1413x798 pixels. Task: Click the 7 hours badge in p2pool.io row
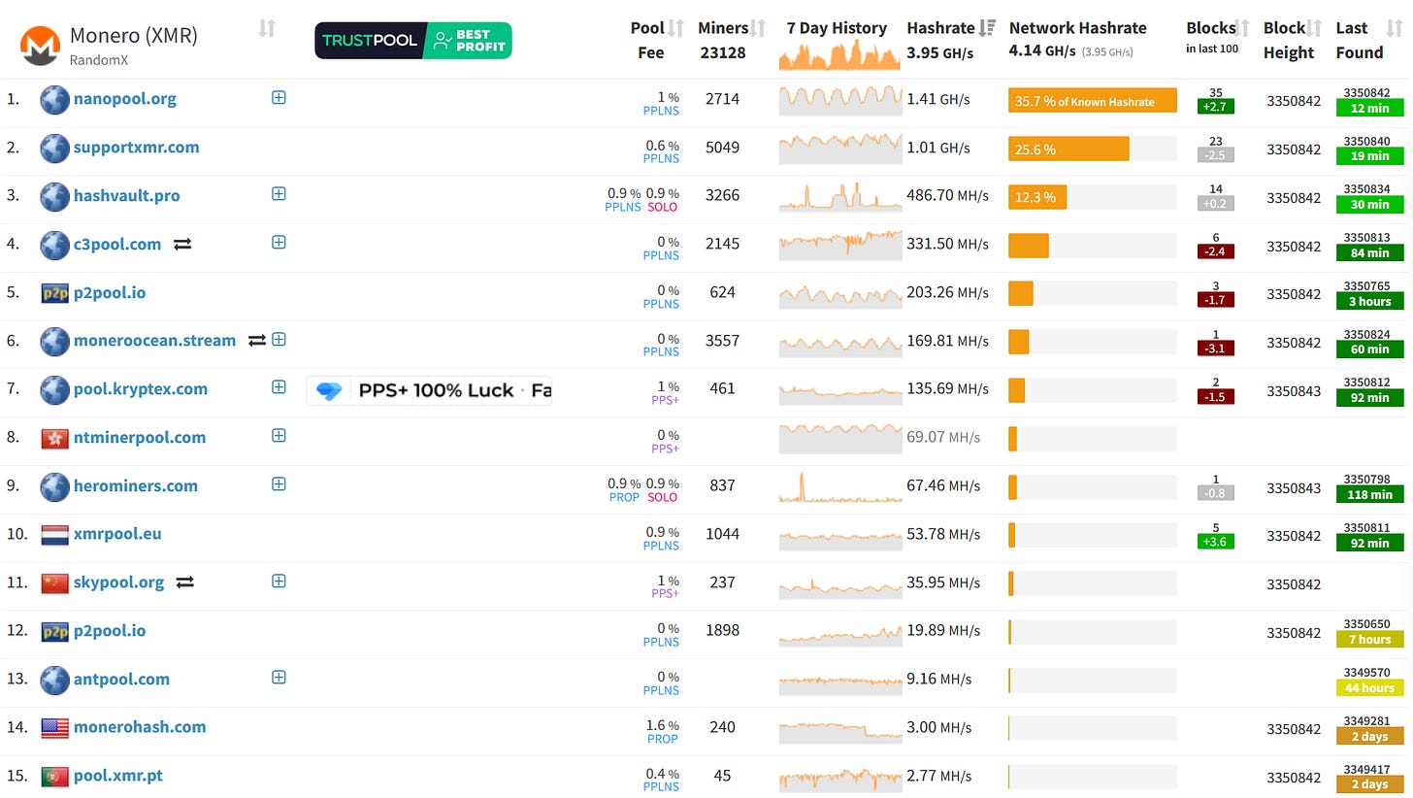[x=1370, y=640]
